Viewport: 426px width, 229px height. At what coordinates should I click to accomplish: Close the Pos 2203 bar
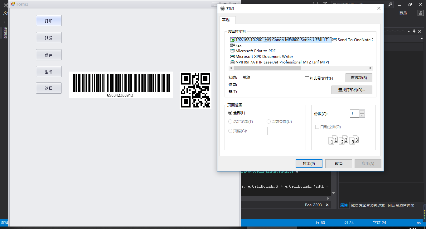327,205
